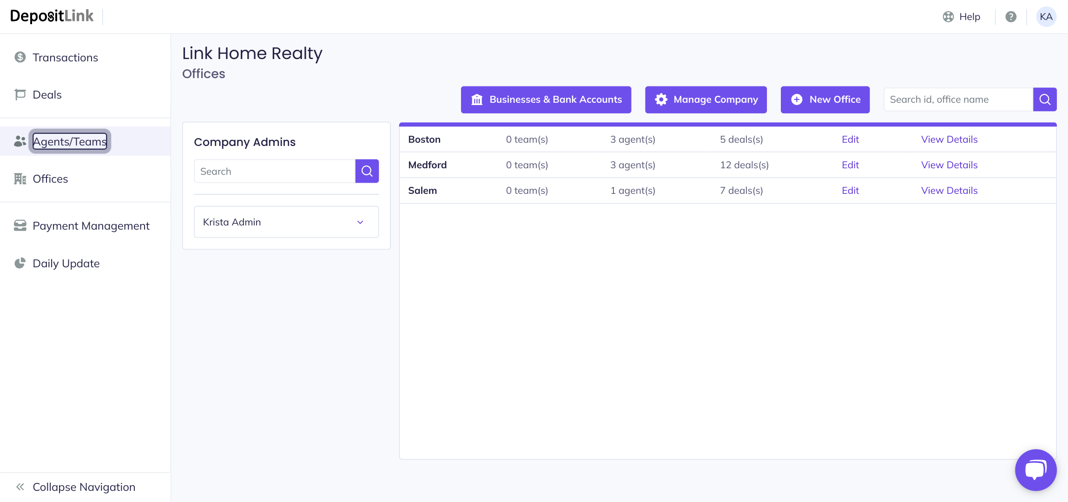The width and height of the screenshot is (1068, 502).
Task: Click the office search magnifier button
Action: (1045, 99)
